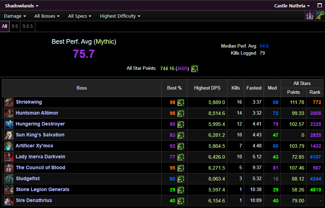This screenshot has height=208, width=325.
Task: Click the Median Perf. Avg value 54.6
Action: coord(264,46)
